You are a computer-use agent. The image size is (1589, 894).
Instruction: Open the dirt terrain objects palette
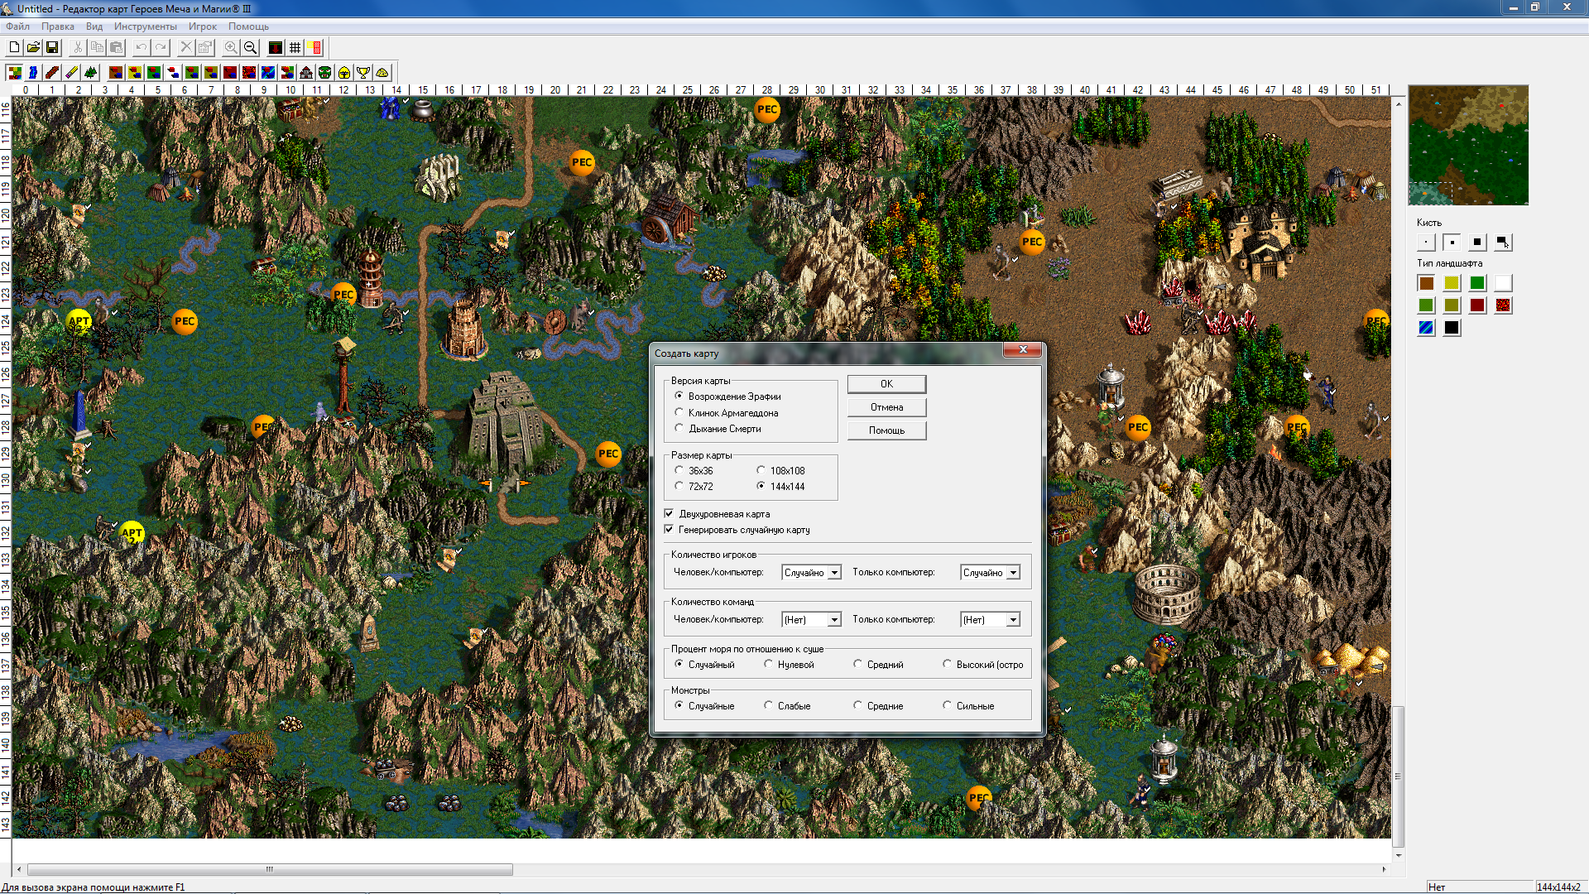coord(116,72)
